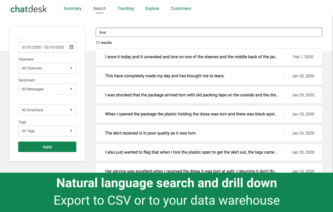Open the Jan 25 plastic holding dress result
This screenshot has width=333, height=212.
[191, 114]
